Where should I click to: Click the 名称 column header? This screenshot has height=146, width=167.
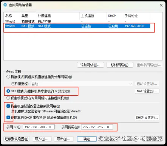point(12,16)
